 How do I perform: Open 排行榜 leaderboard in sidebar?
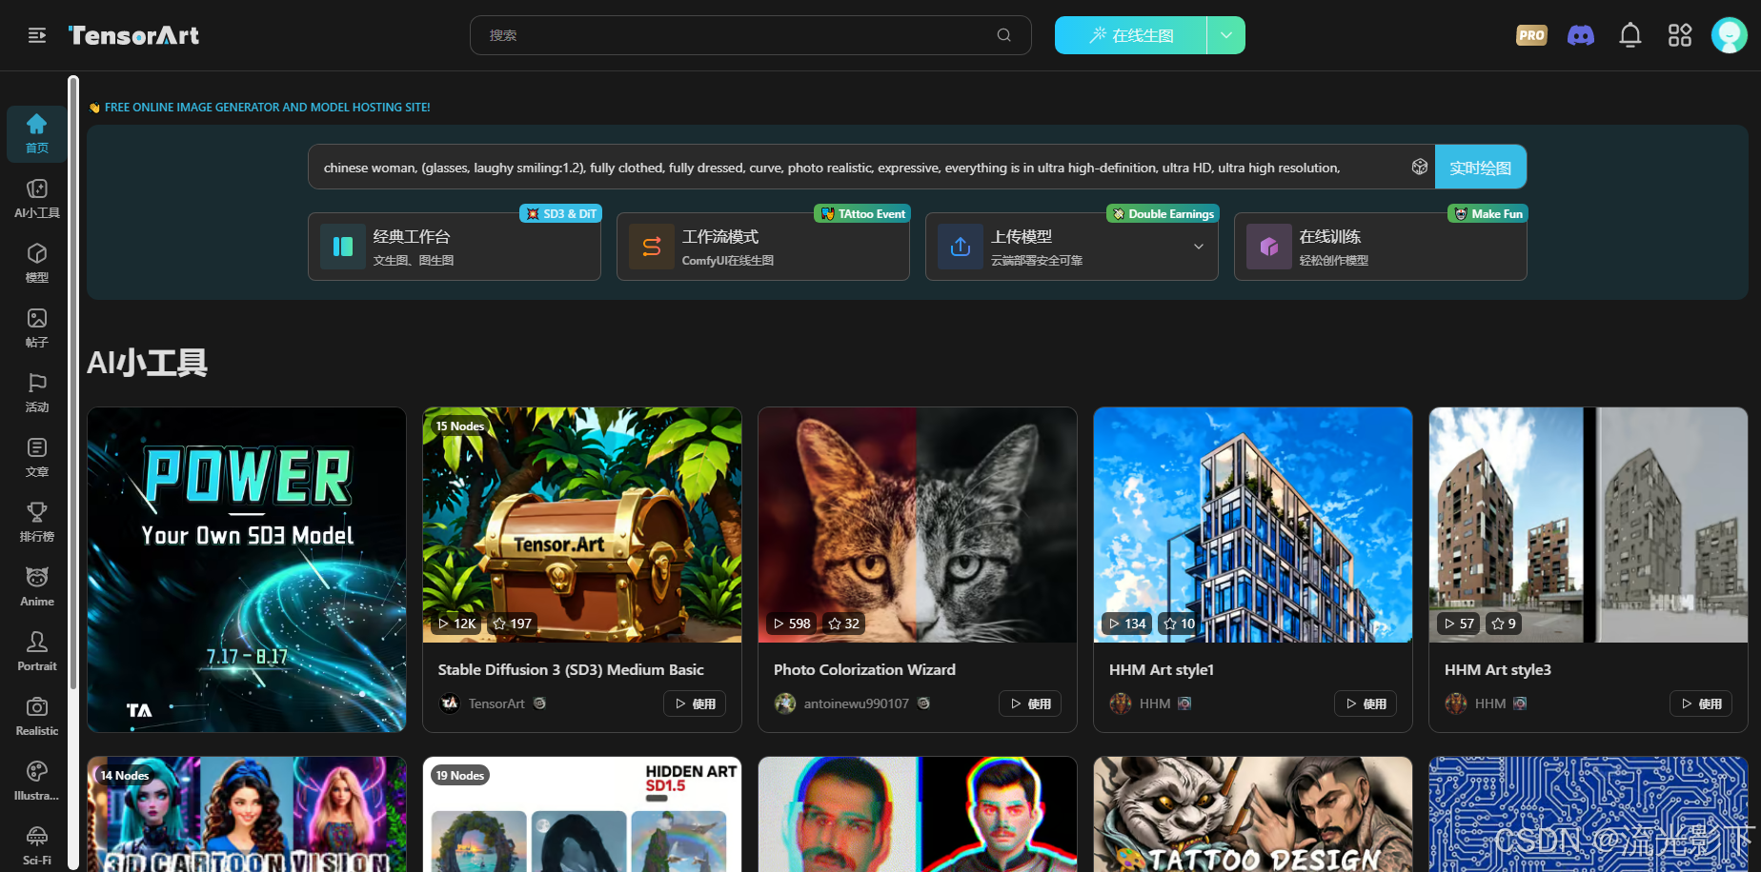tap(37, 522)
